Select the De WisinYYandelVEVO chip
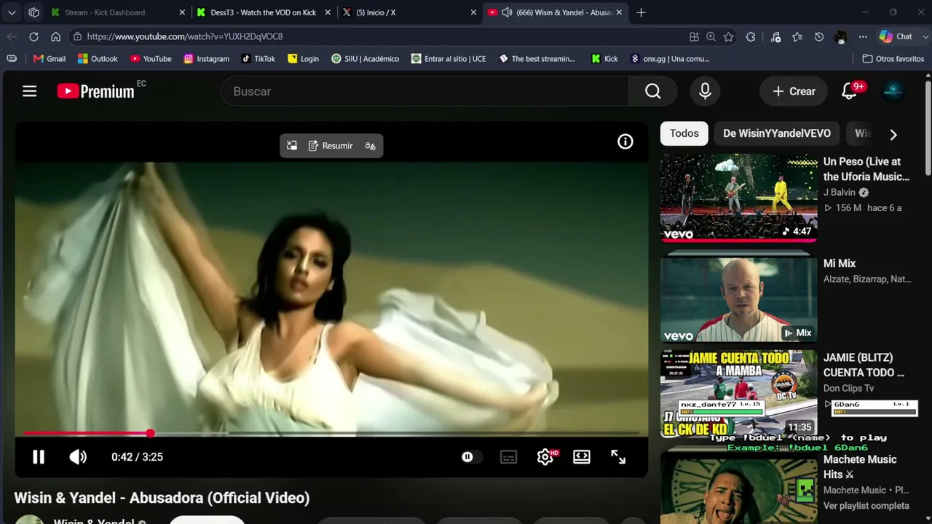Image resolution: width=932 pixels, height=524 pixels. click(777, 133)
